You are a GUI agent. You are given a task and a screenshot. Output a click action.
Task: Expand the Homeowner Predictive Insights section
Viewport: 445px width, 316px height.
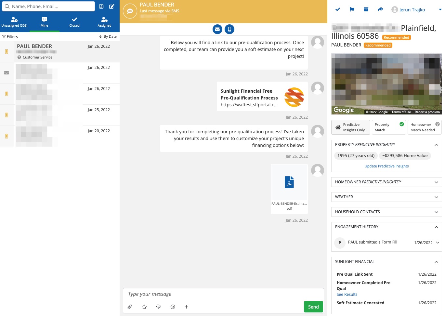pyautogui.click(x=386, y=182)
